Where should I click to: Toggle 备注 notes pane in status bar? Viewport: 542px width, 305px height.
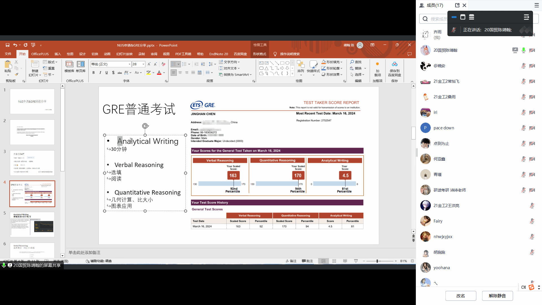point(291,261)
